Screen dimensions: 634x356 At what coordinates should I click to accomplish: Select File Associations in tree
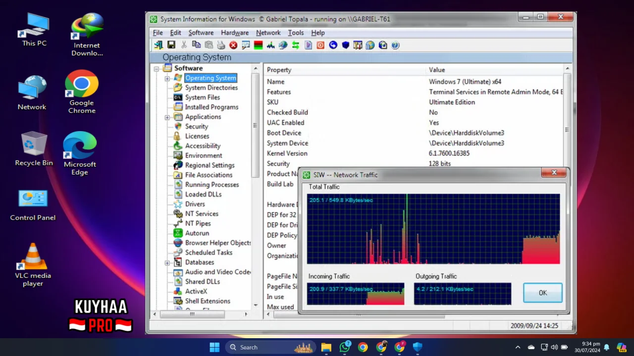point(209,175)
